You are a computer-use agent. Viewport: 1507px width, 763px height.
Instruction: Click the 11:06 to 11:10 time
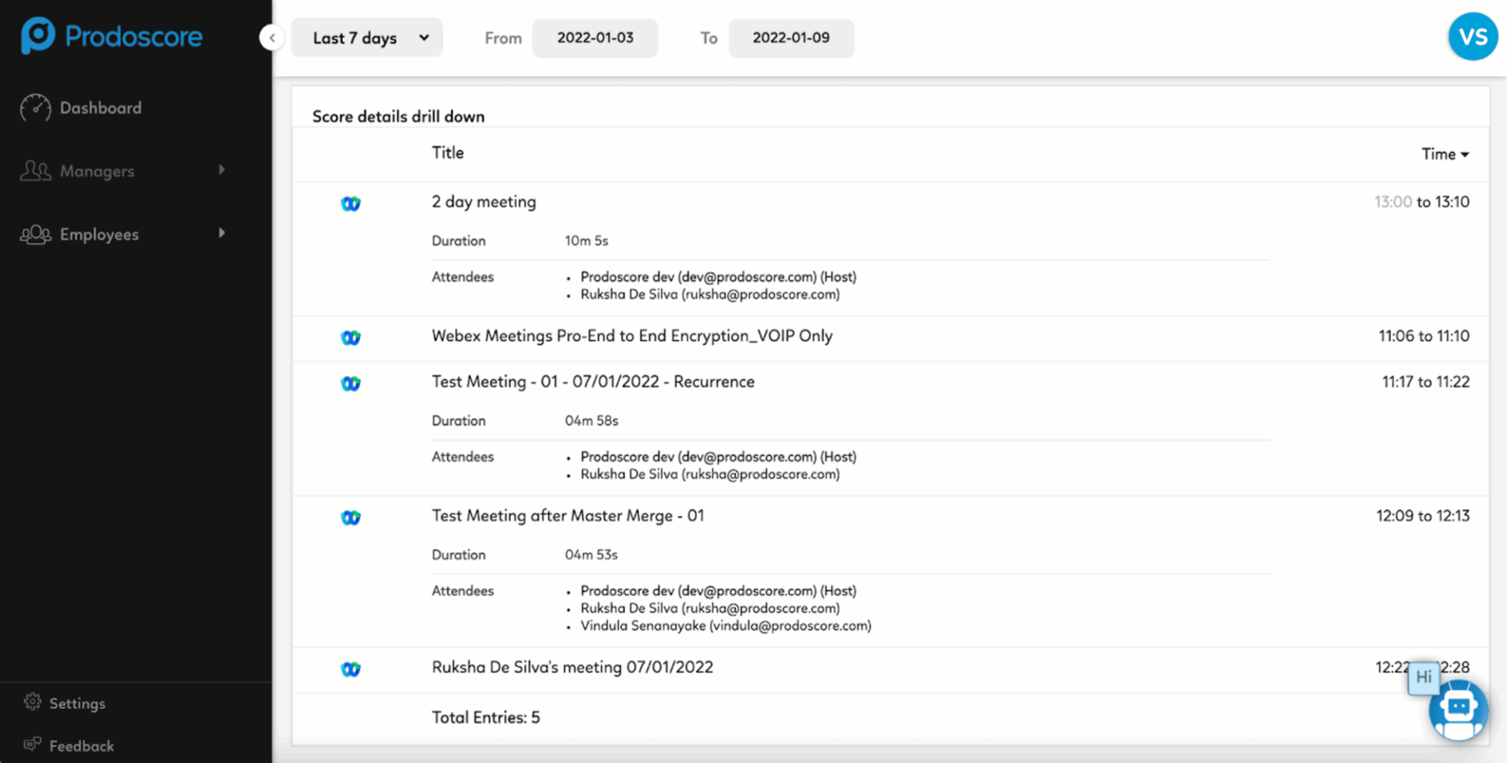(1424, 336)
